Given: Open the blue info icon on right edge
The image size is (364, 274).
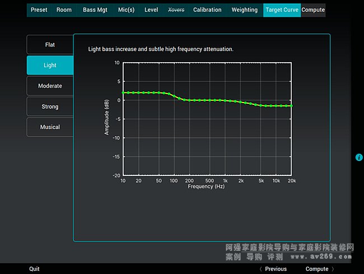Looking at the screenshot, I should point(359,157).
